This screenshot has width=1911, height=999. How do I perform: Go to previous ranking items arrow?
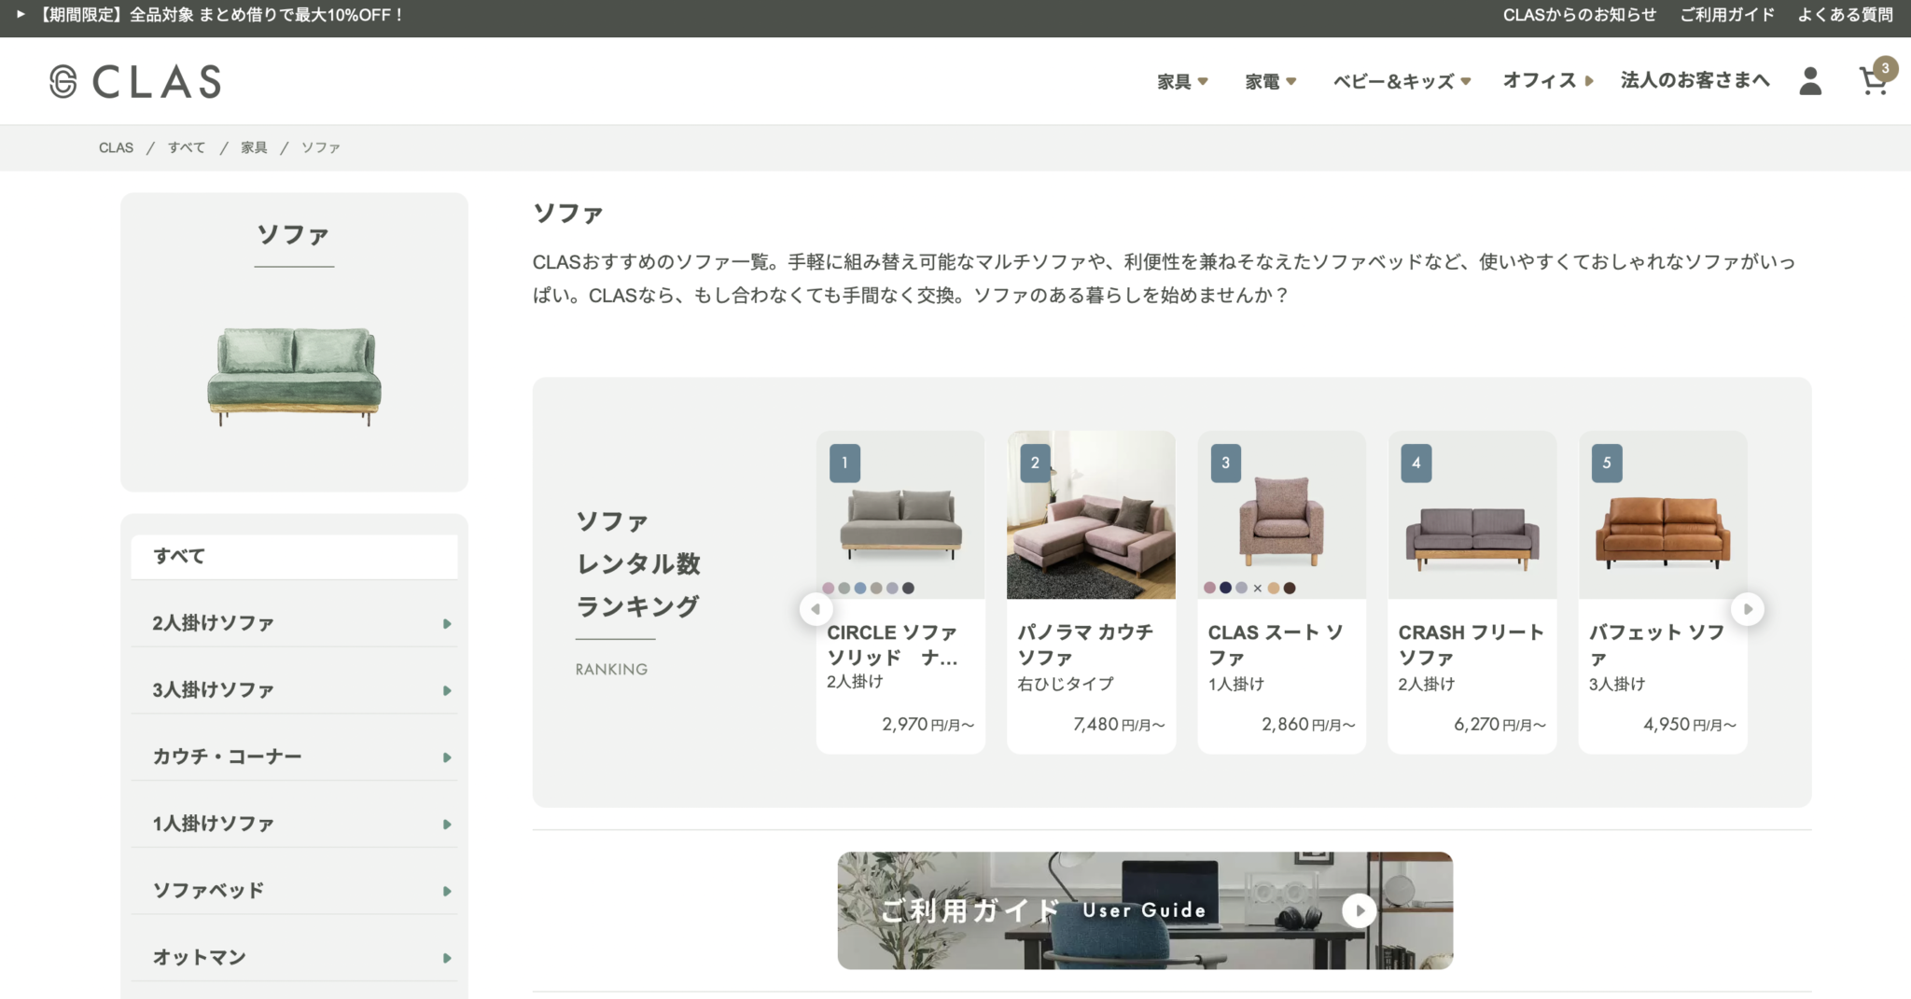816,609
